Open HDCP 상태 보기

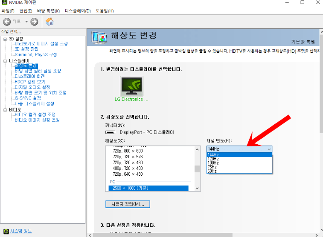(30, 82)
